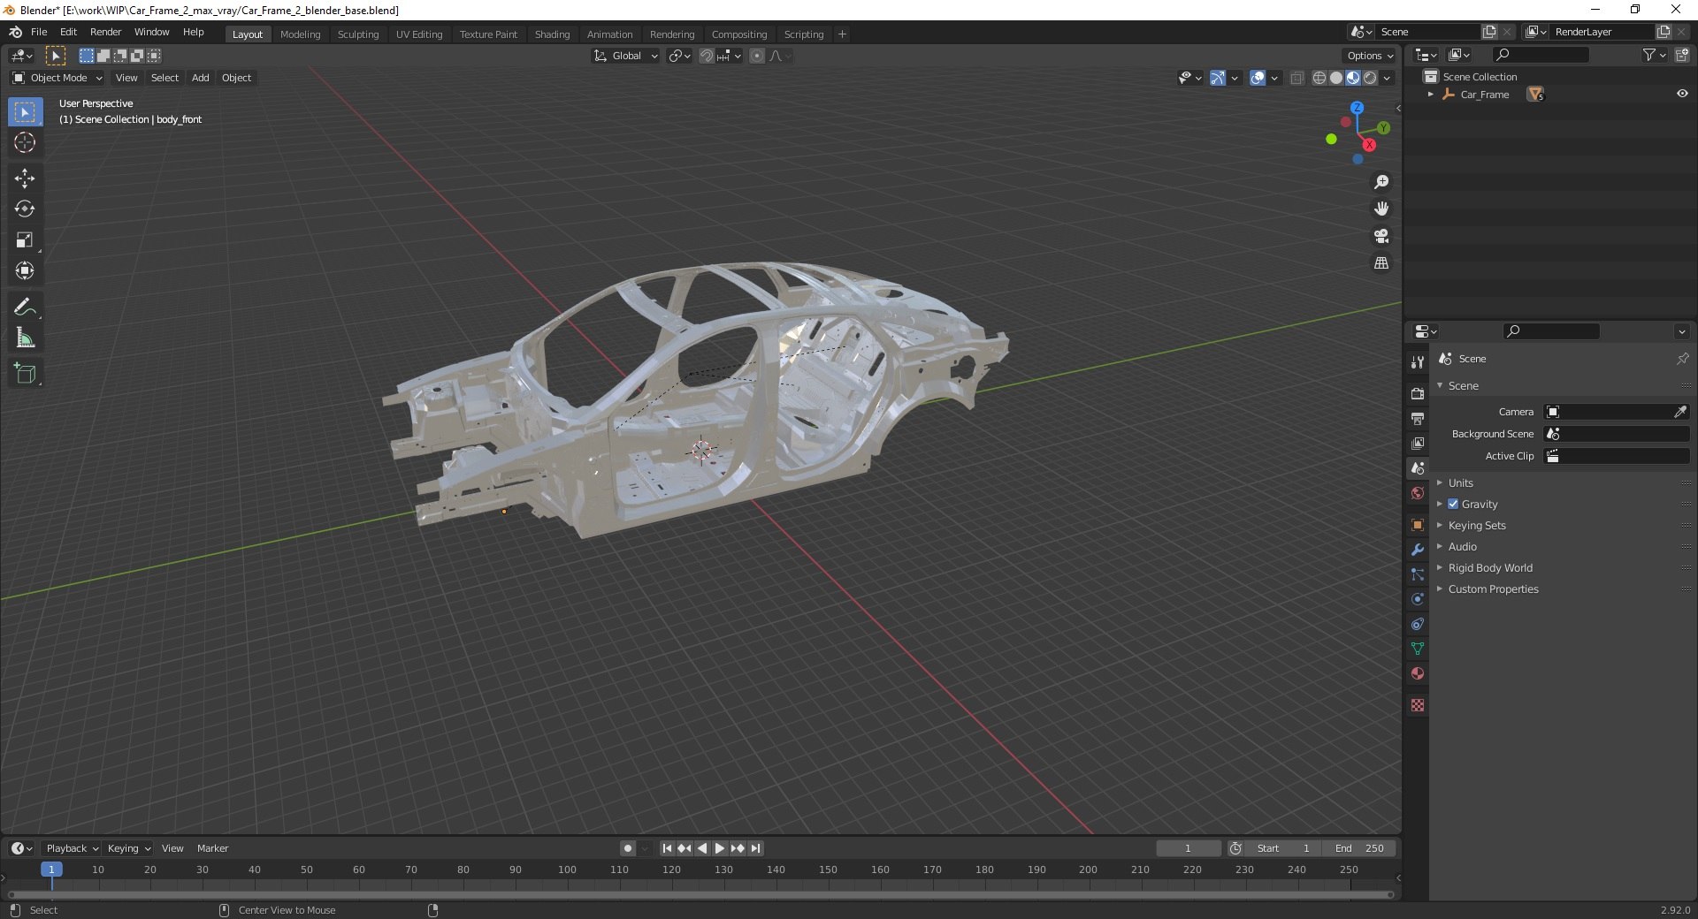Open Modifier properties wrench icon

point(1418,550)
